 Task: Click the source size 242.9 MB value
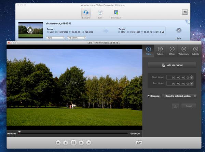[88, 32]
